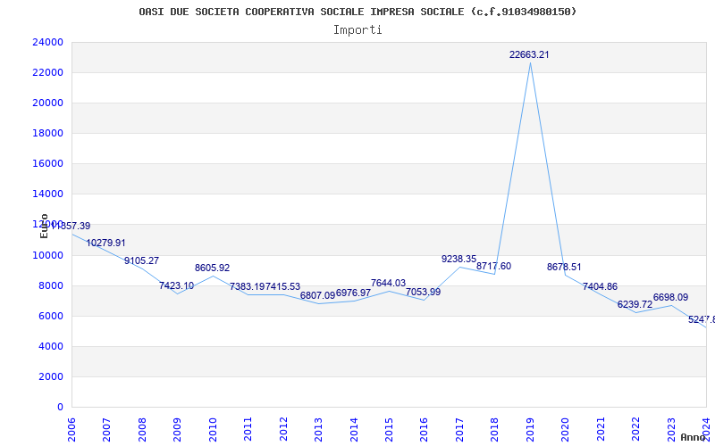Screen dimensions: 715x446
Task: Select the 2012 year axis label
Action: pos(283,429)
